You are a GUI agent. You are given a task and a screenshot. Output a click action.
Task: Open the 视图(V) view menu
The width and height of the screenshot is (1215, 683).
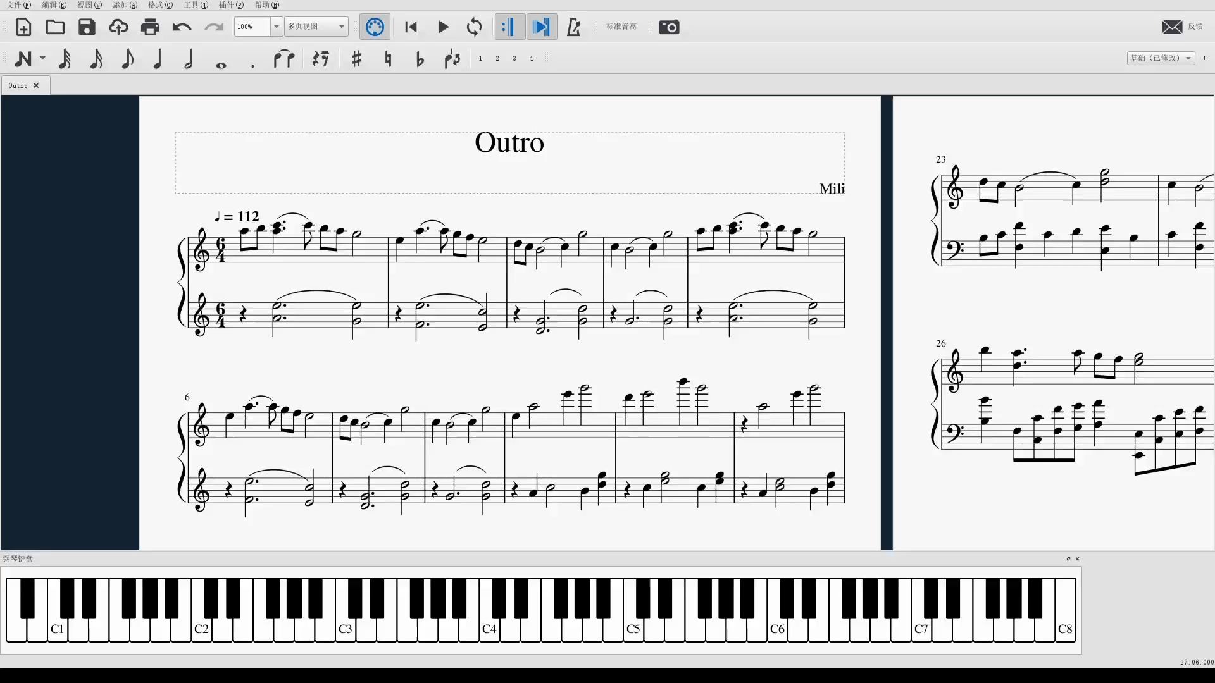[x=89, y=5]
